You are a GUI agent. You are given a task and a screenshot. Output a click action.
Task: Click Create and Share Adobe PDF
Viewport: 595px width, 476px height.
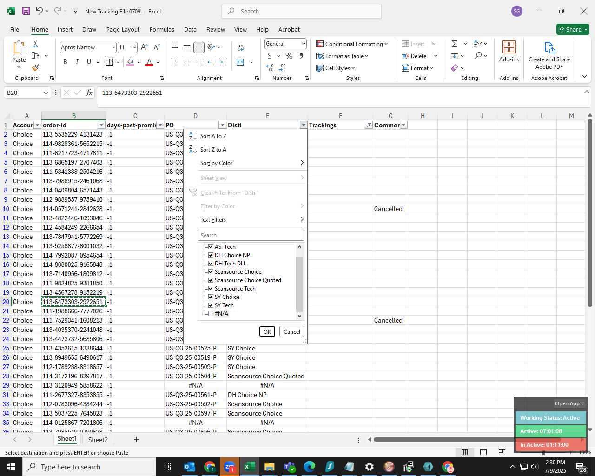coord(549,56)
